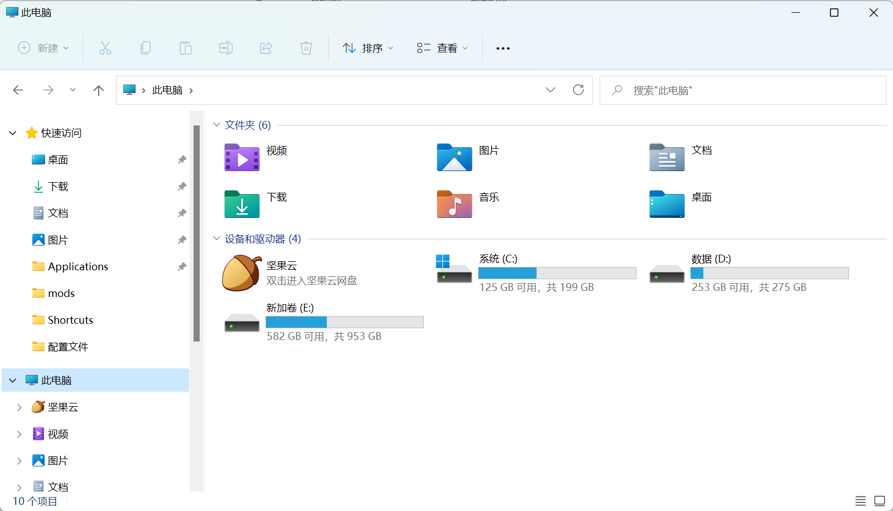
Task: Open the 排序 sort menu
Action: click(368, 48)
